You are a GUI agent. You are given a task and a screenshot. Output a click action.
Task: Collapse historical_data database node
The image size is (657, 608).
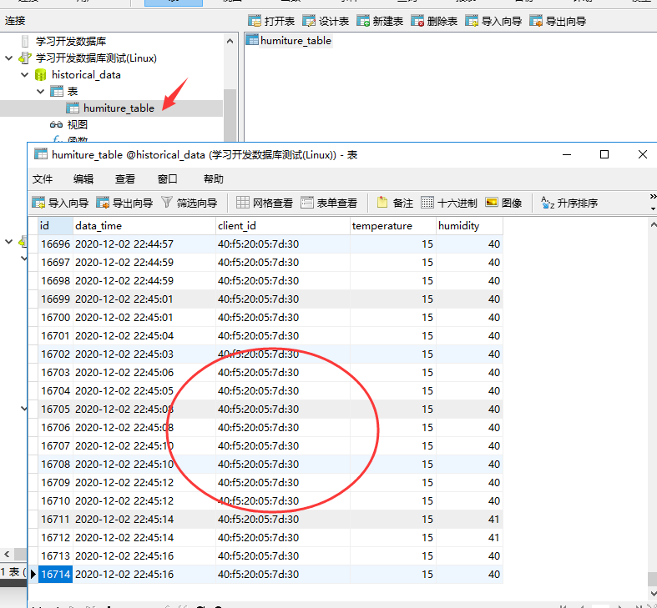[25, 74]
